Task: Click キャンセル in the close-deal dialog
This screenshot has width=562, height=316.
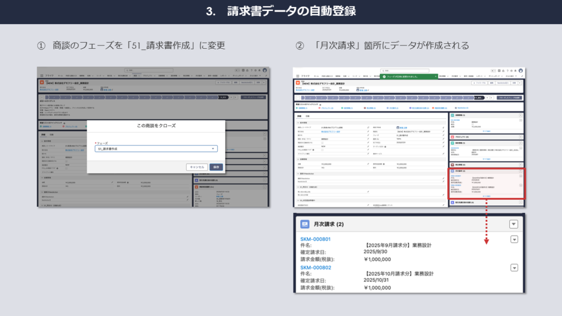Action: tap(196, 167)
